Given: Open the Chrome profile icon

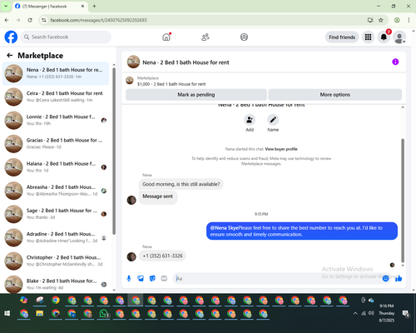Looking at the screenshot, I should click(x=397, y=20).
